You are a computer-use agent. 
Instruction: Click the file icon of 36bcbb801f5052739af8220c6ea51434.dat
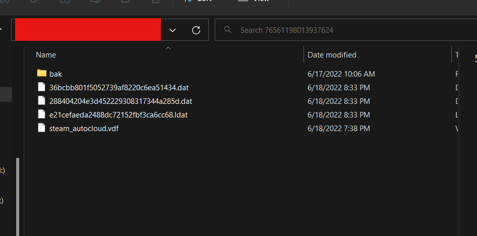click(42, 87)
